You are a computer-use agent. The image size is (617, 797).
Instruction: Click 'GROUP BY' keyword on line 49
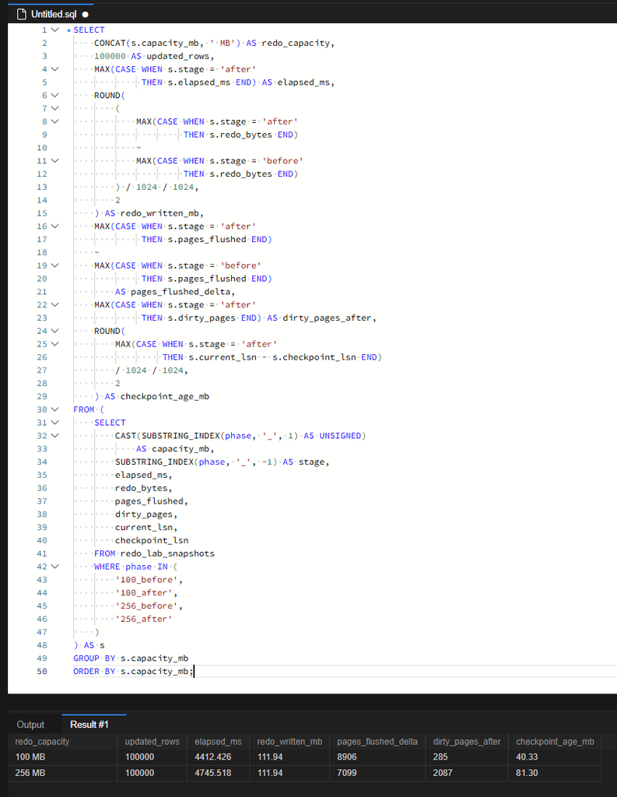coord(94,658)
